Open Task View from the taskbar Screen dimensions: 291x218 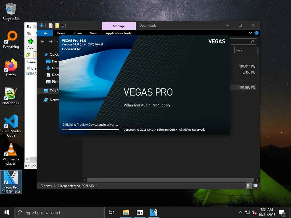point(111,212)
